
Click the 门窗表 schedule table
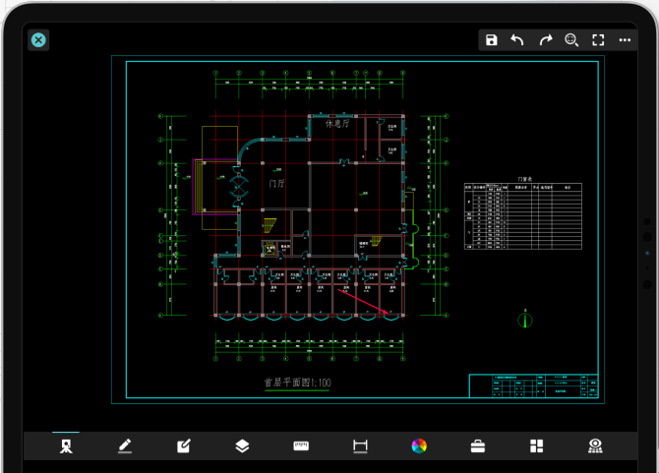coord(523,216)
